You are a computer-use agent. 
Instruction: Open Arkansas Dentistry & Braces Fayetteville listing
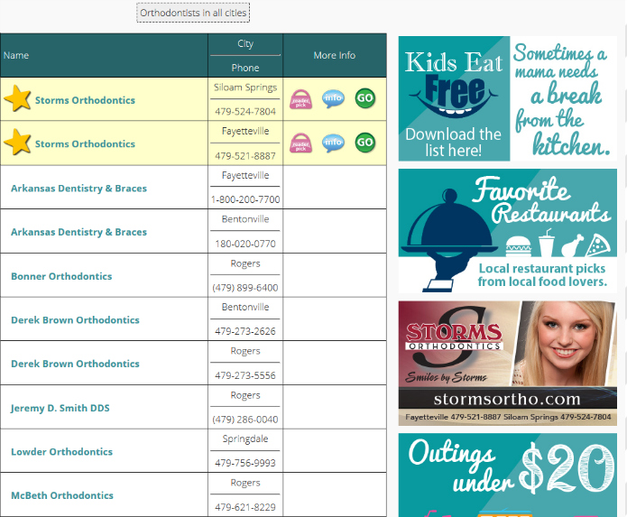pyautogui.click(x=78, y=188)
